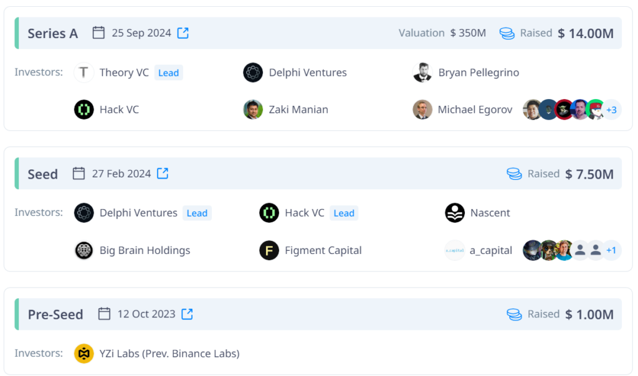
Task: Open Delphi Ventures link in Seed round
Action: point(138,213)
